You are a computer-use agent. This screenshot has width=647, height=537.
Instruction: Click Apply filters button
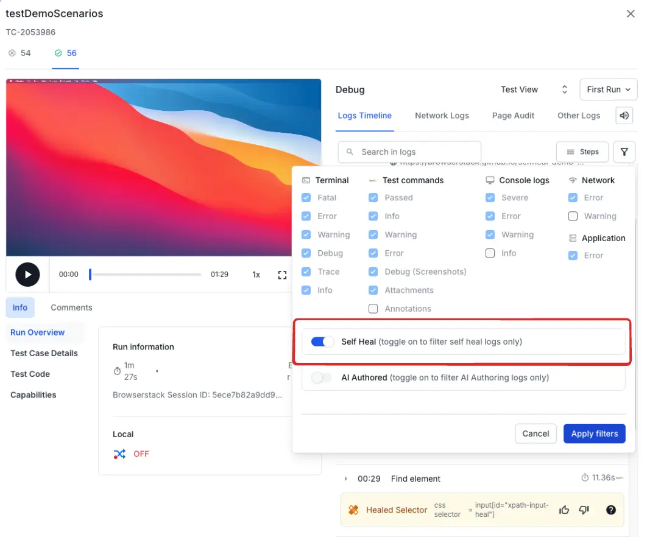point(594,433)
